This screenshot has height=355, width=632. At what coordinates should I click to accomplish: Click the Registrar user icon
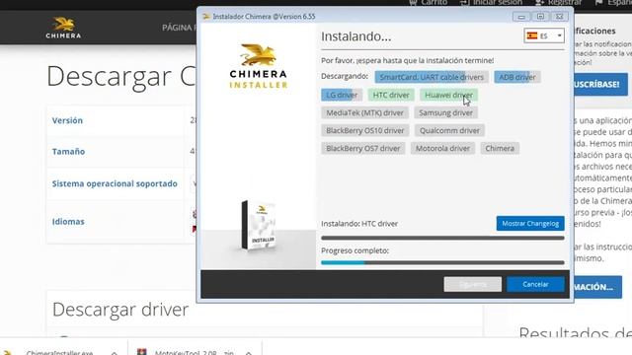(540, 2)
